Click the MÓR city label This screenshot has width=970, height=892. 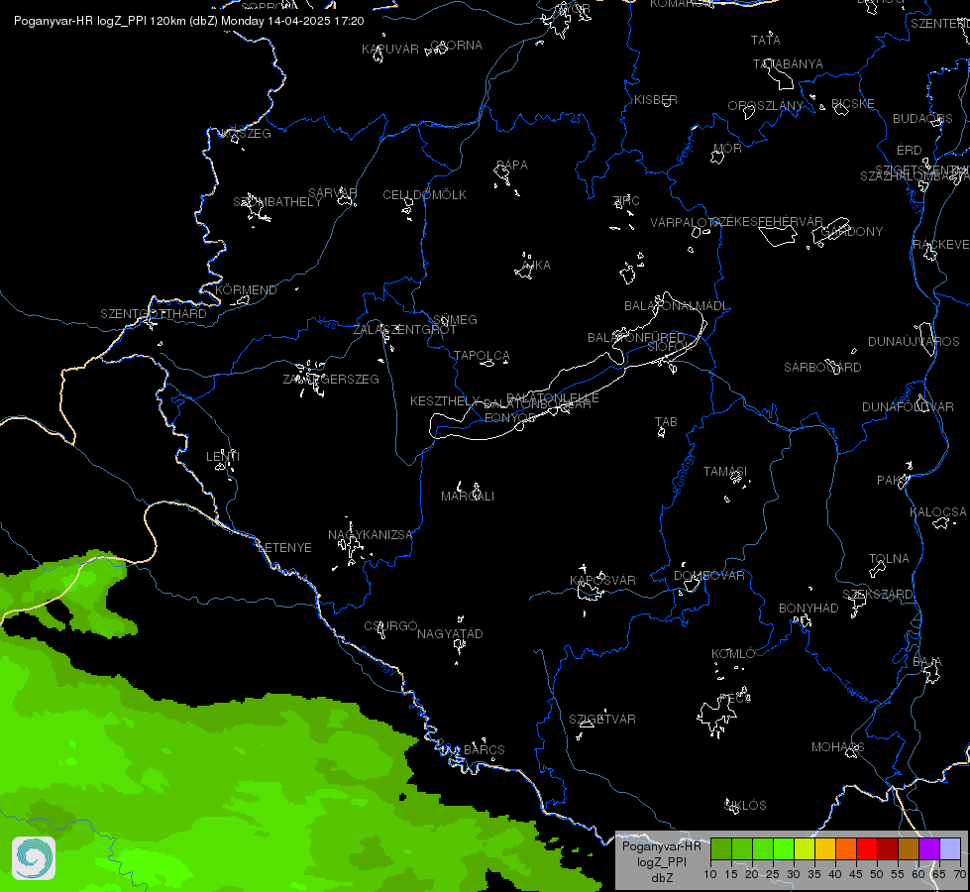(x=727, y=149)
